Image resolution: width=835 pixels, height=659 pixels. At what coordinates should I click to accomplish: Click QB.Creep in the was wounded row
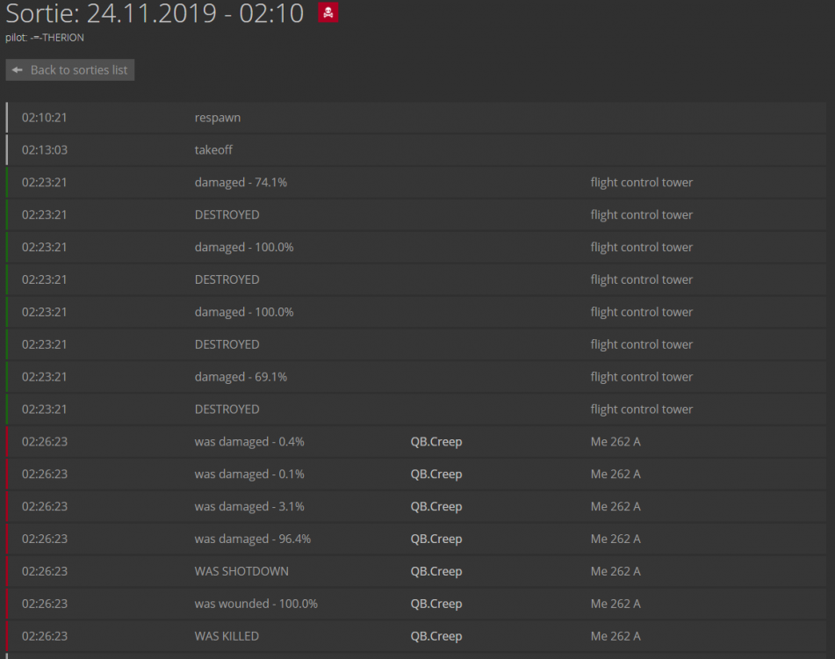(435, 605)
